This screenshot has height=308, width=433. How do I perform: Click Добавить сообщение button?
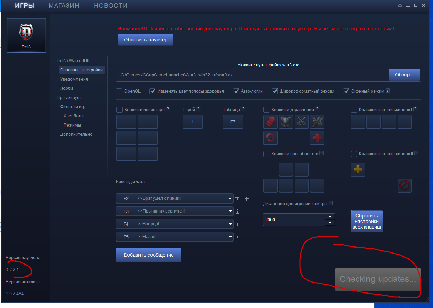coord(149,255)
